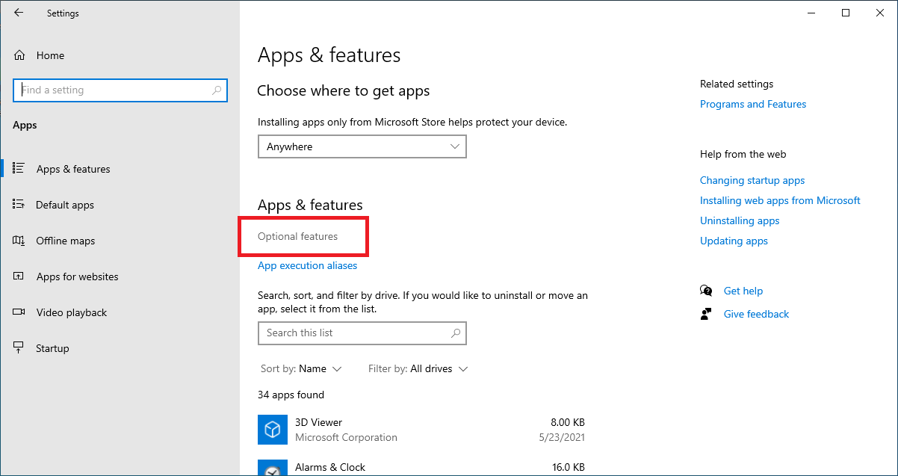
Task: Click the Default apps sidebar icon
Action: click(19, 205)
